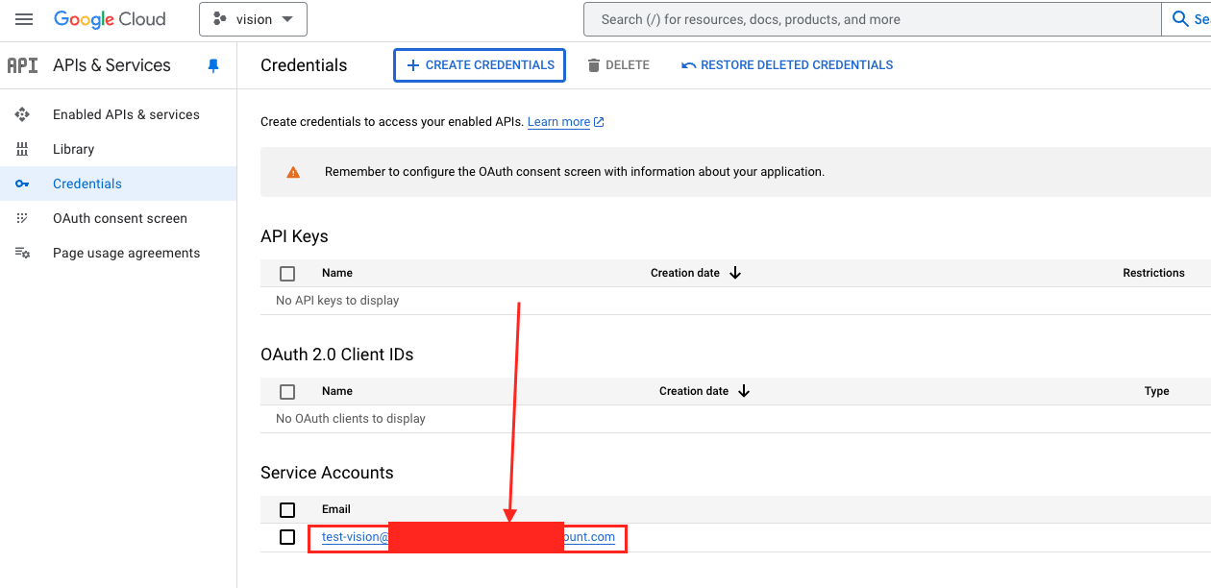This screenshot has width=1211, height=588.
Task: Open Enabled APIs & services page
Action: tap(126, 114)
